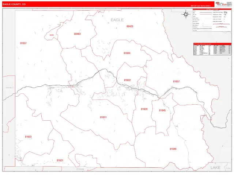Select the small ZIP label 80426
This screenshot has width=234, height=175.
pos(52,35)
